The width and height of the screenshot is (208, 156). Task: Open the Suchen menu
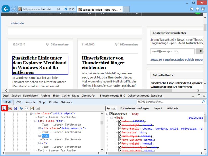16,96
